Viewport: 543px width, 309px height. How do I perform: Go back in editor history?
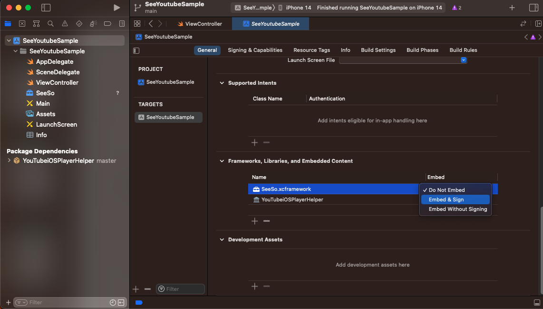tap(151, 24)
